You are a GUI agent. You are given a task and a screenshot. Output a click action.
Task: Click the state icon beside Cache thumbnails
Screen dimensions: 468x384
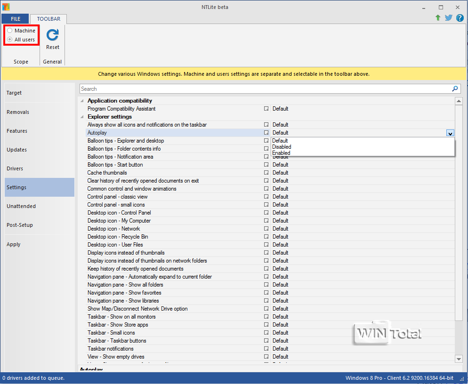click(266, 173)
